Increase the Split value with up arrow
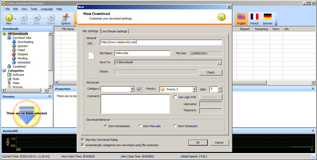The height and width of the screenshot is (160, 317). point(220,88)
